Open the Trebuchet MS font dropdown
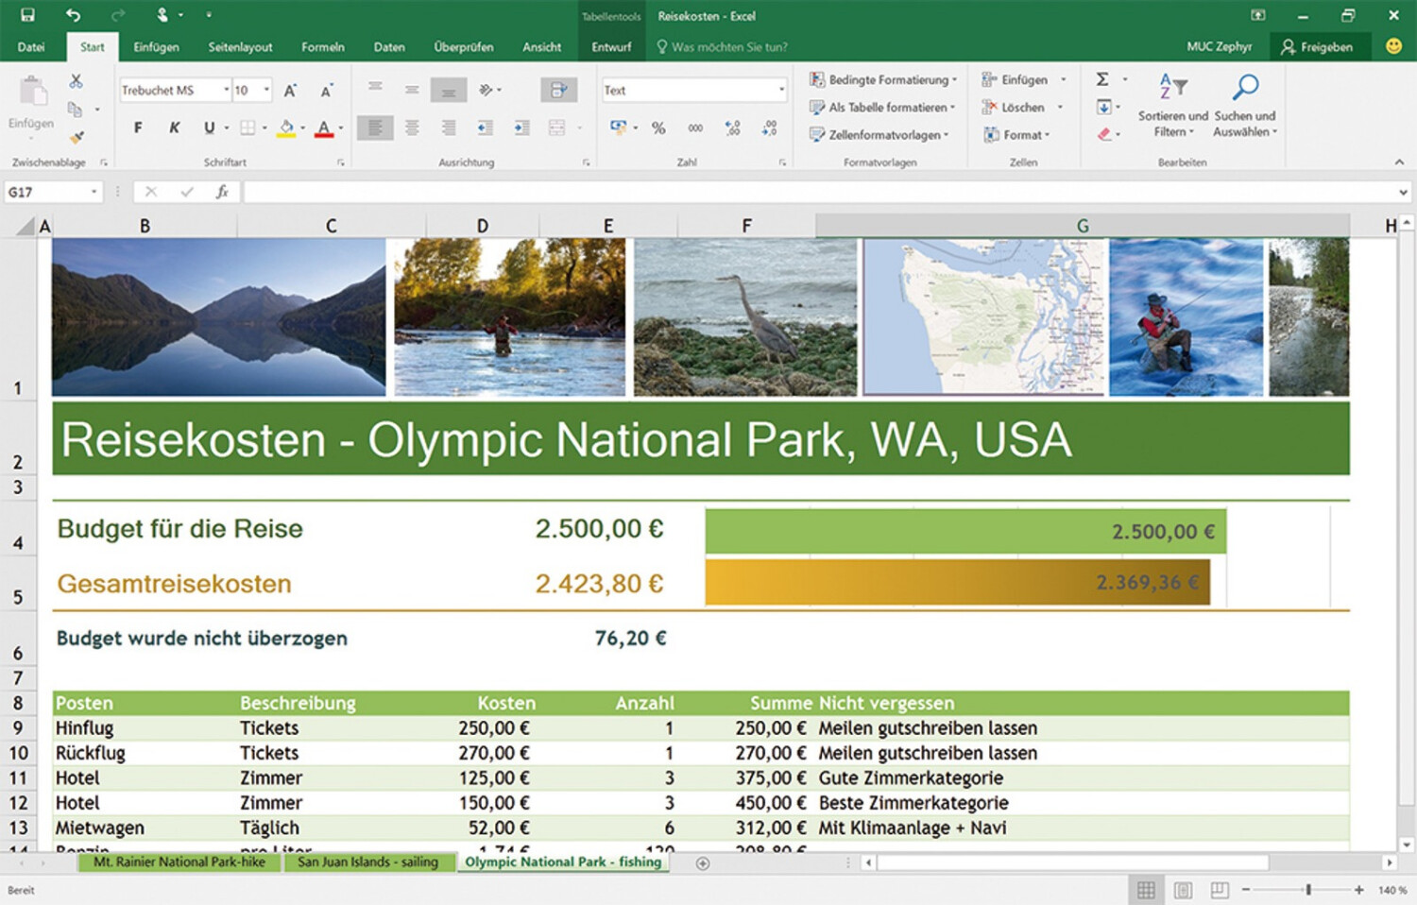Image resolution: width=1417 pixels, height=905 pixels. (227, 90)
